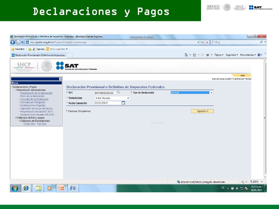
Task: Collapse the Declaraciones y Pagos tree node
Action: point(12,87)
